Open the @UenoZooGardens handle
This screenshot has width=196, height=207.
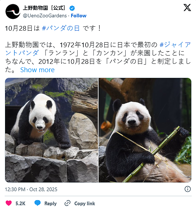(x=45, y=16)
